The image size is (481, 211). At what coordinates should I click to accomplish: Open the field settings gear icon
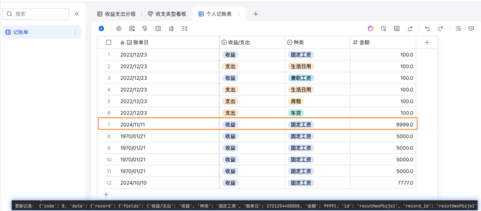pyautogui.click(x=119, y=28)
